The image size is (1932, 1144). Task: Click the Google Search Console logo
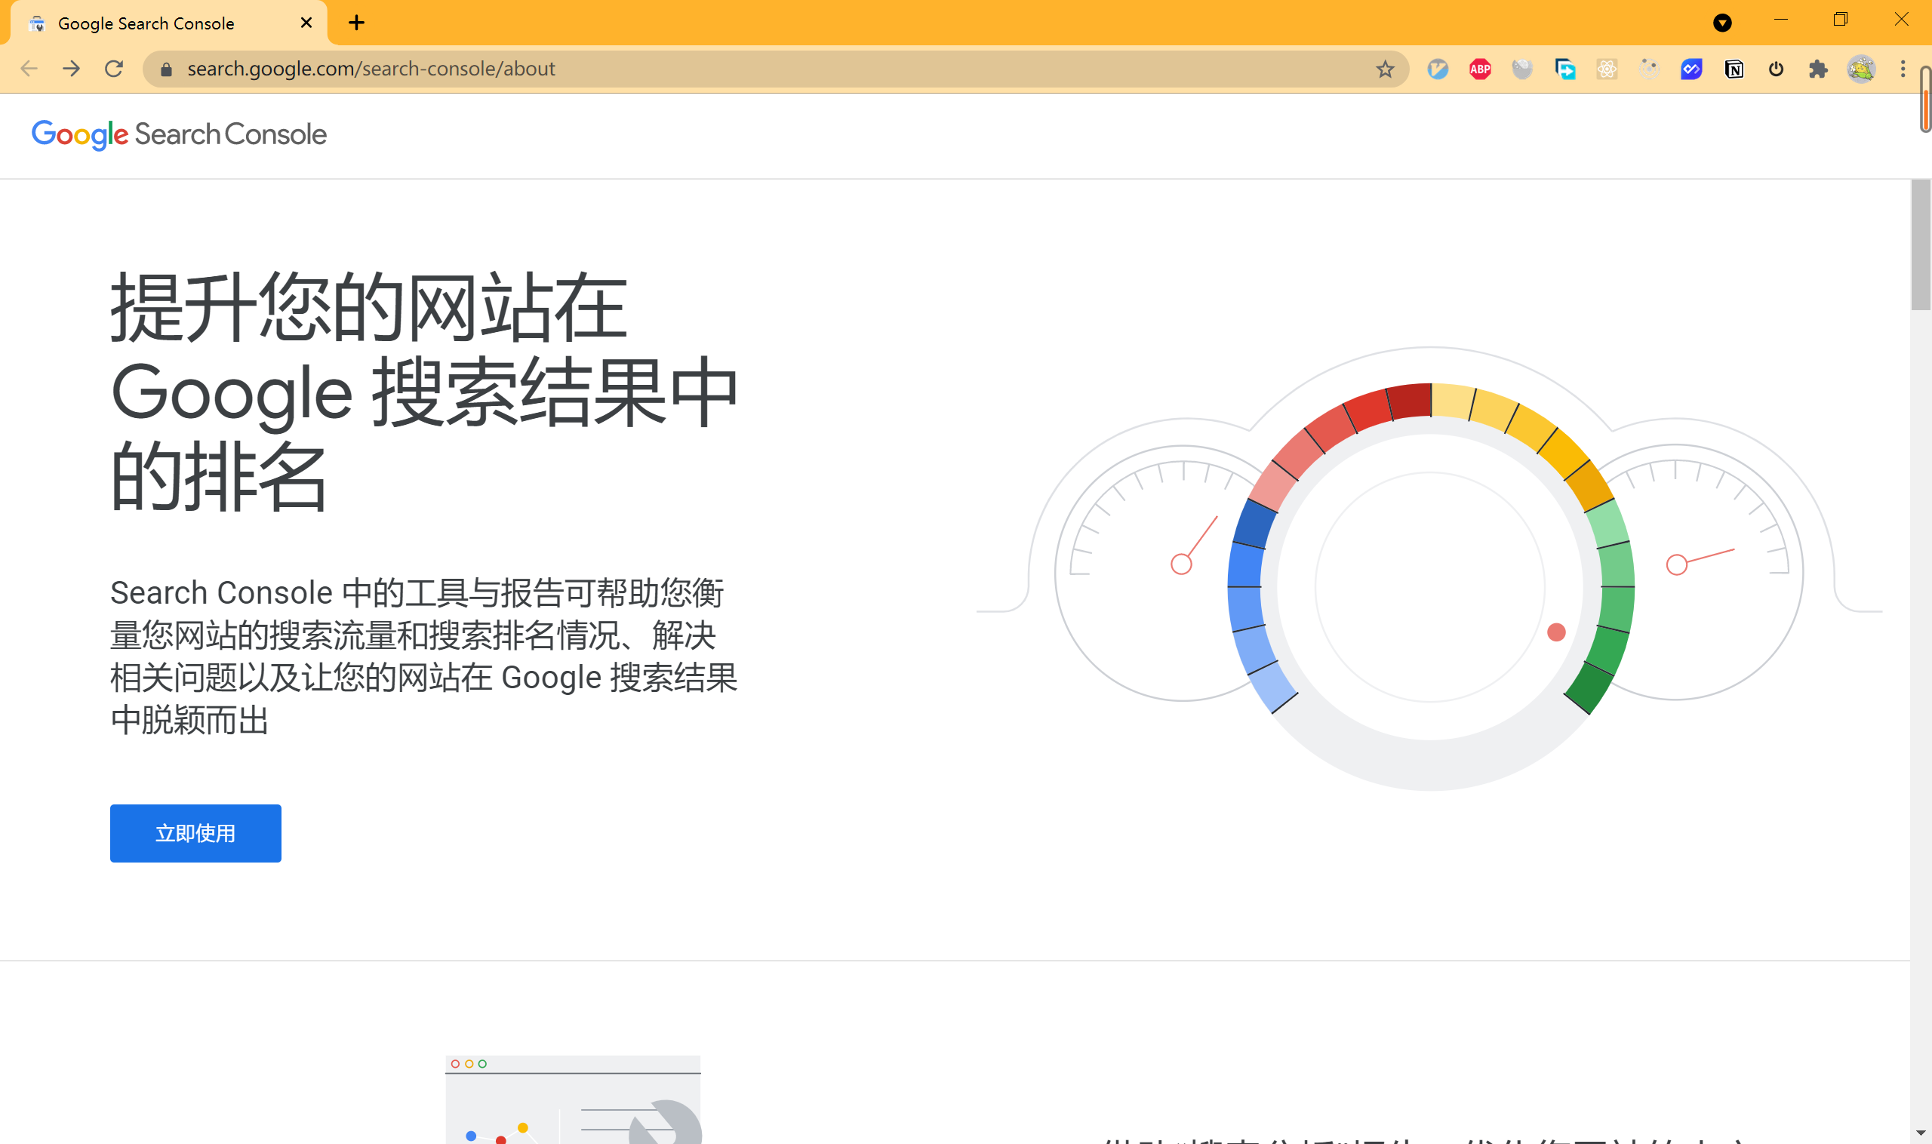click(x=179, y=135)
